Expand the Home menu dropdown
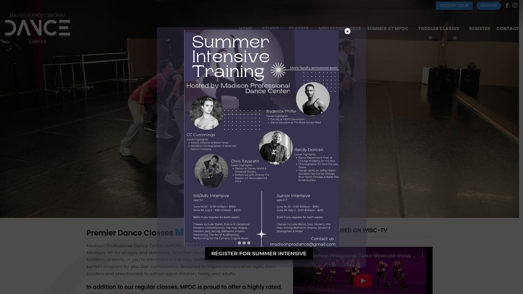This screenshot has height=294, width=523. point(247,29)
